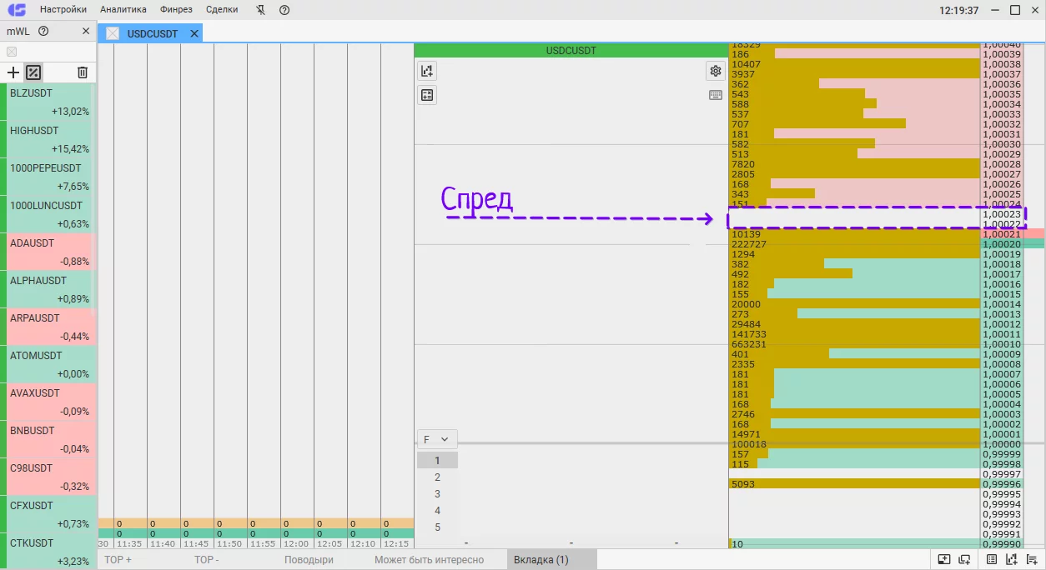Select option 3 in the F list
The width and height of the screenshot is (1046, 570).
point(437,494)
